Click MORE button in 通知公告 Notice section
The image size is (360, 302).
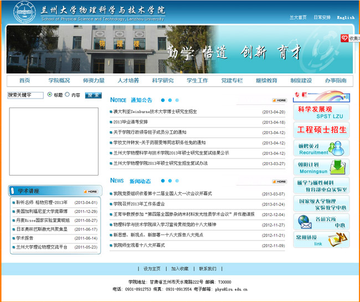(x=279, y=100)
